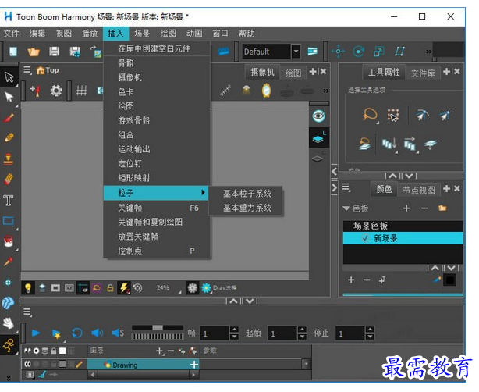The width and height of the screenshot is (479, 392).
Task: Select the Text tool
Action: pyautogui.click(x=9, y=200)
